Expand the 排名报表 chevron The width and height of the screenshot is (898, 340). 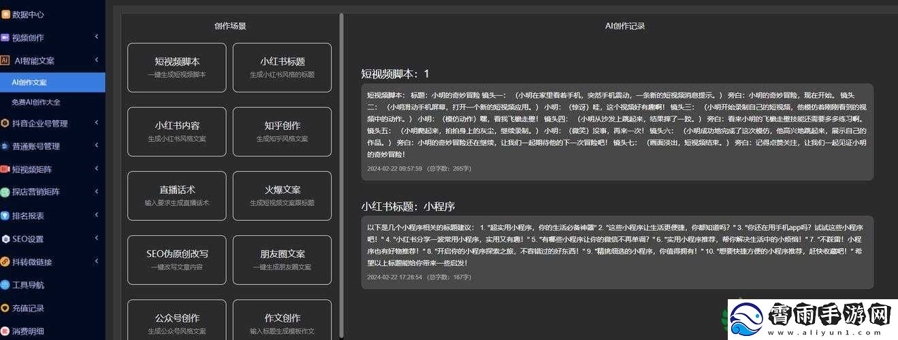click(96, 216)
